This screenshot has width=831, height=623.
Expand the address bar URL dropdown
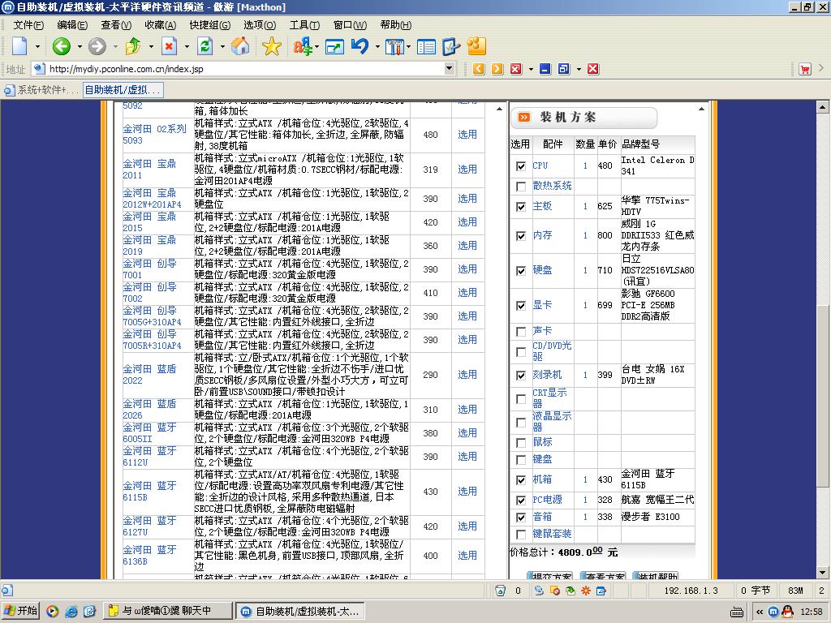click(450, 69)
